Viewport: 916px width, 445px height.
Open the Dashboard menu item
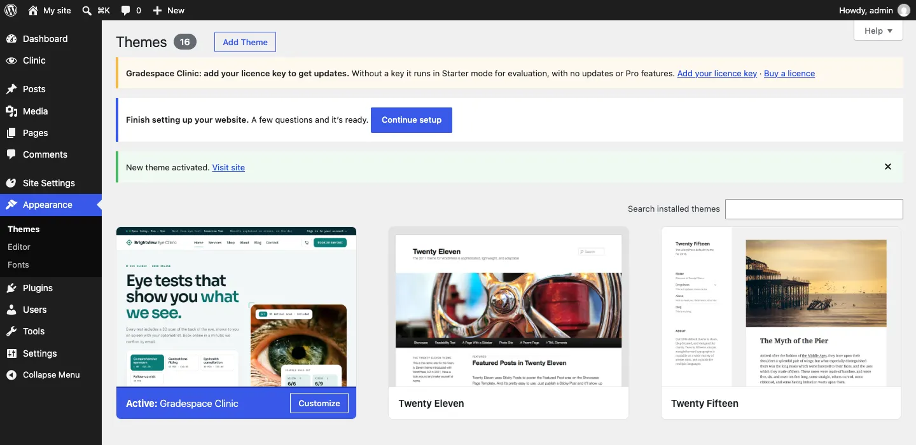51,39
